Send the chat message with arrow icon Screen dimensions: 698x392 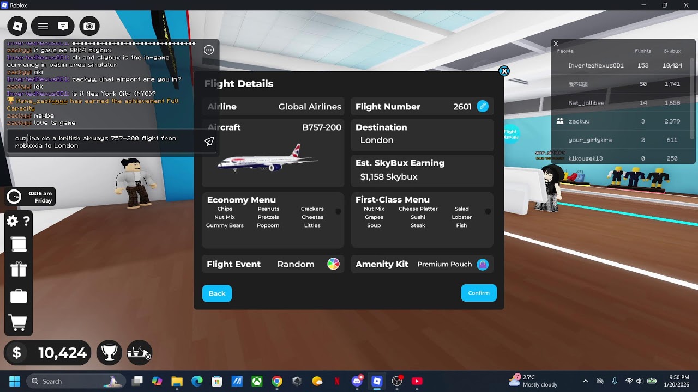(x=209, y=142)
